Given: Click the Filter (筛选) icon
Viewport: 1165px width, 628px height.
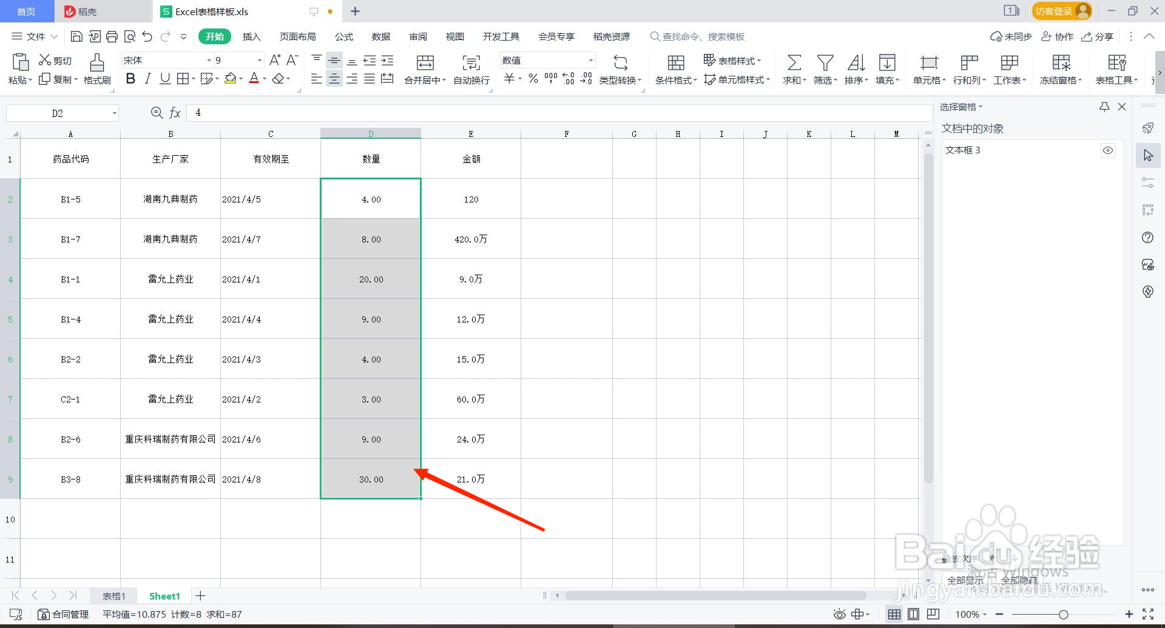Looking at the screenshot, I should [x=825, y=62].
